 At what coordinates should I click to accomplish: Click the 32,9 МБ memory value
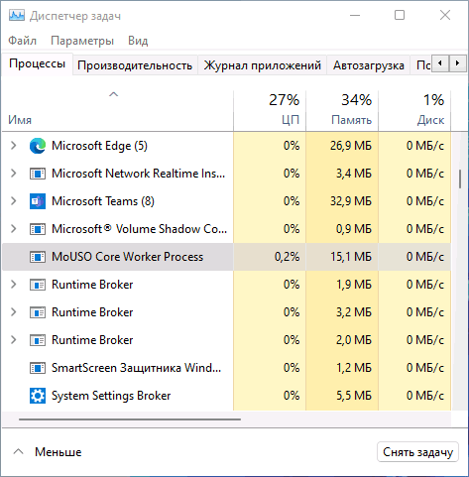(x=351, y=201)
